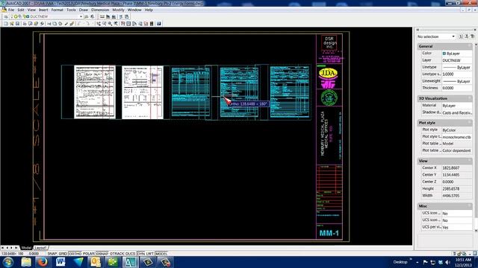Viewport: 478px width, 268px height.
Task: Switch to the Layout1 tab
Action: (x=41, y=248)
